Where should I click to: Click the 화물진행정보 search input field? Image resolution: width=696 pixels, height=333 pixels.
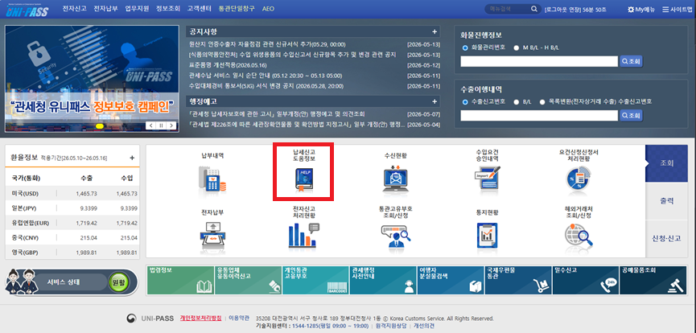(x=539, y=61)
